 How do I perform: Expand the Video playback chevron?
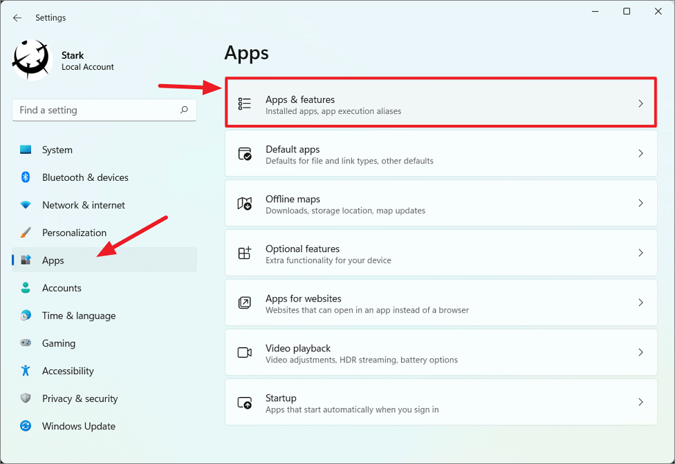coord(640,352)
